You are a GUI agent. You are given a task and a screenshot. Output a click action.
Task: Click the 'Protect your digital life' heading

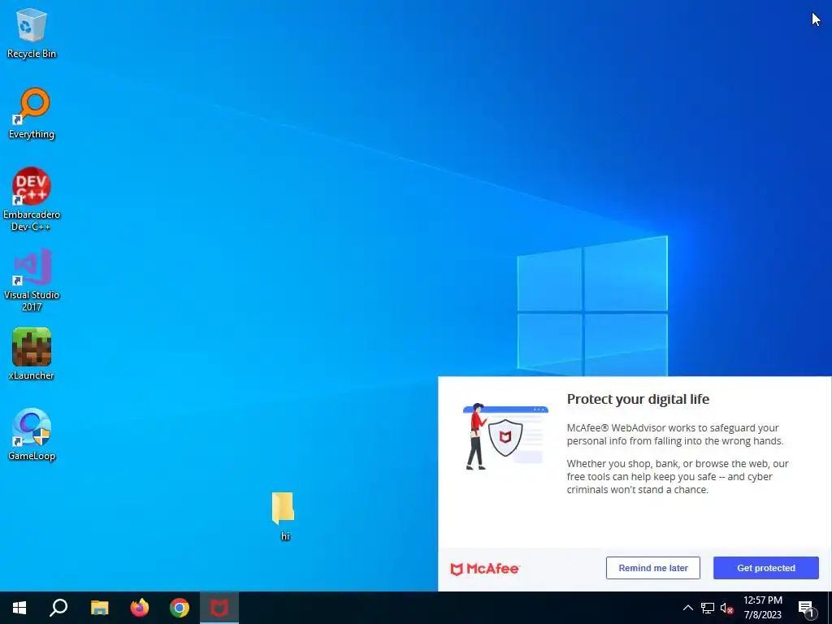[638, 399]
